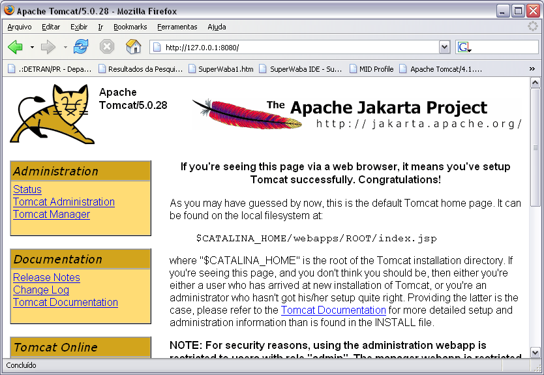Expand the address bar URL dropdown
544x375 pixels.
tap(444, 47)
